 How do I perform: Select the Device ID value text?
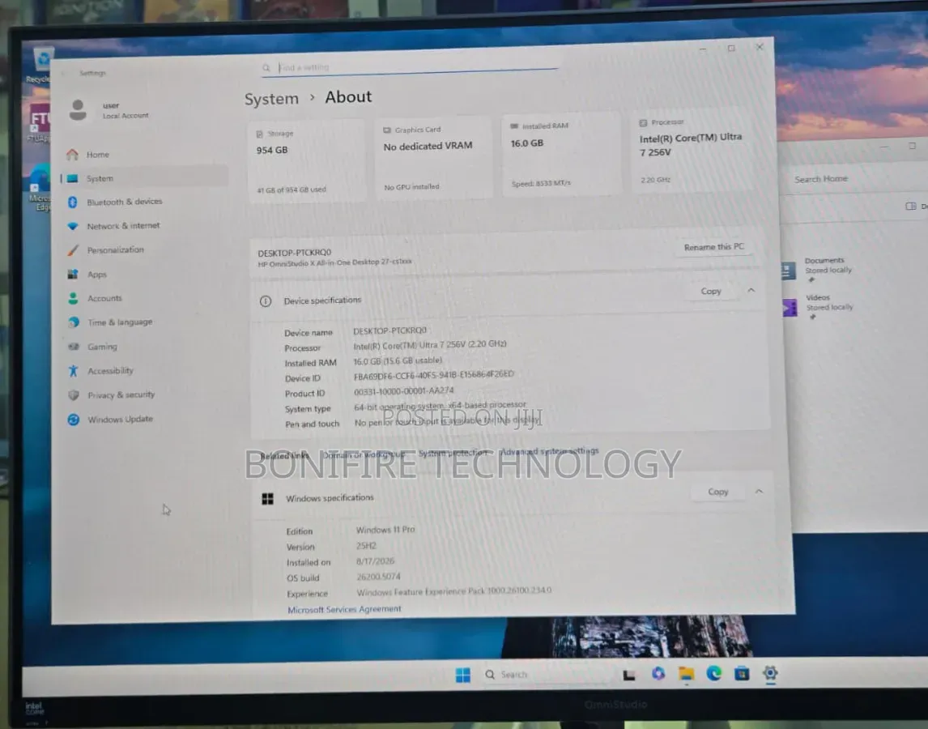click(x=434, y=375)
